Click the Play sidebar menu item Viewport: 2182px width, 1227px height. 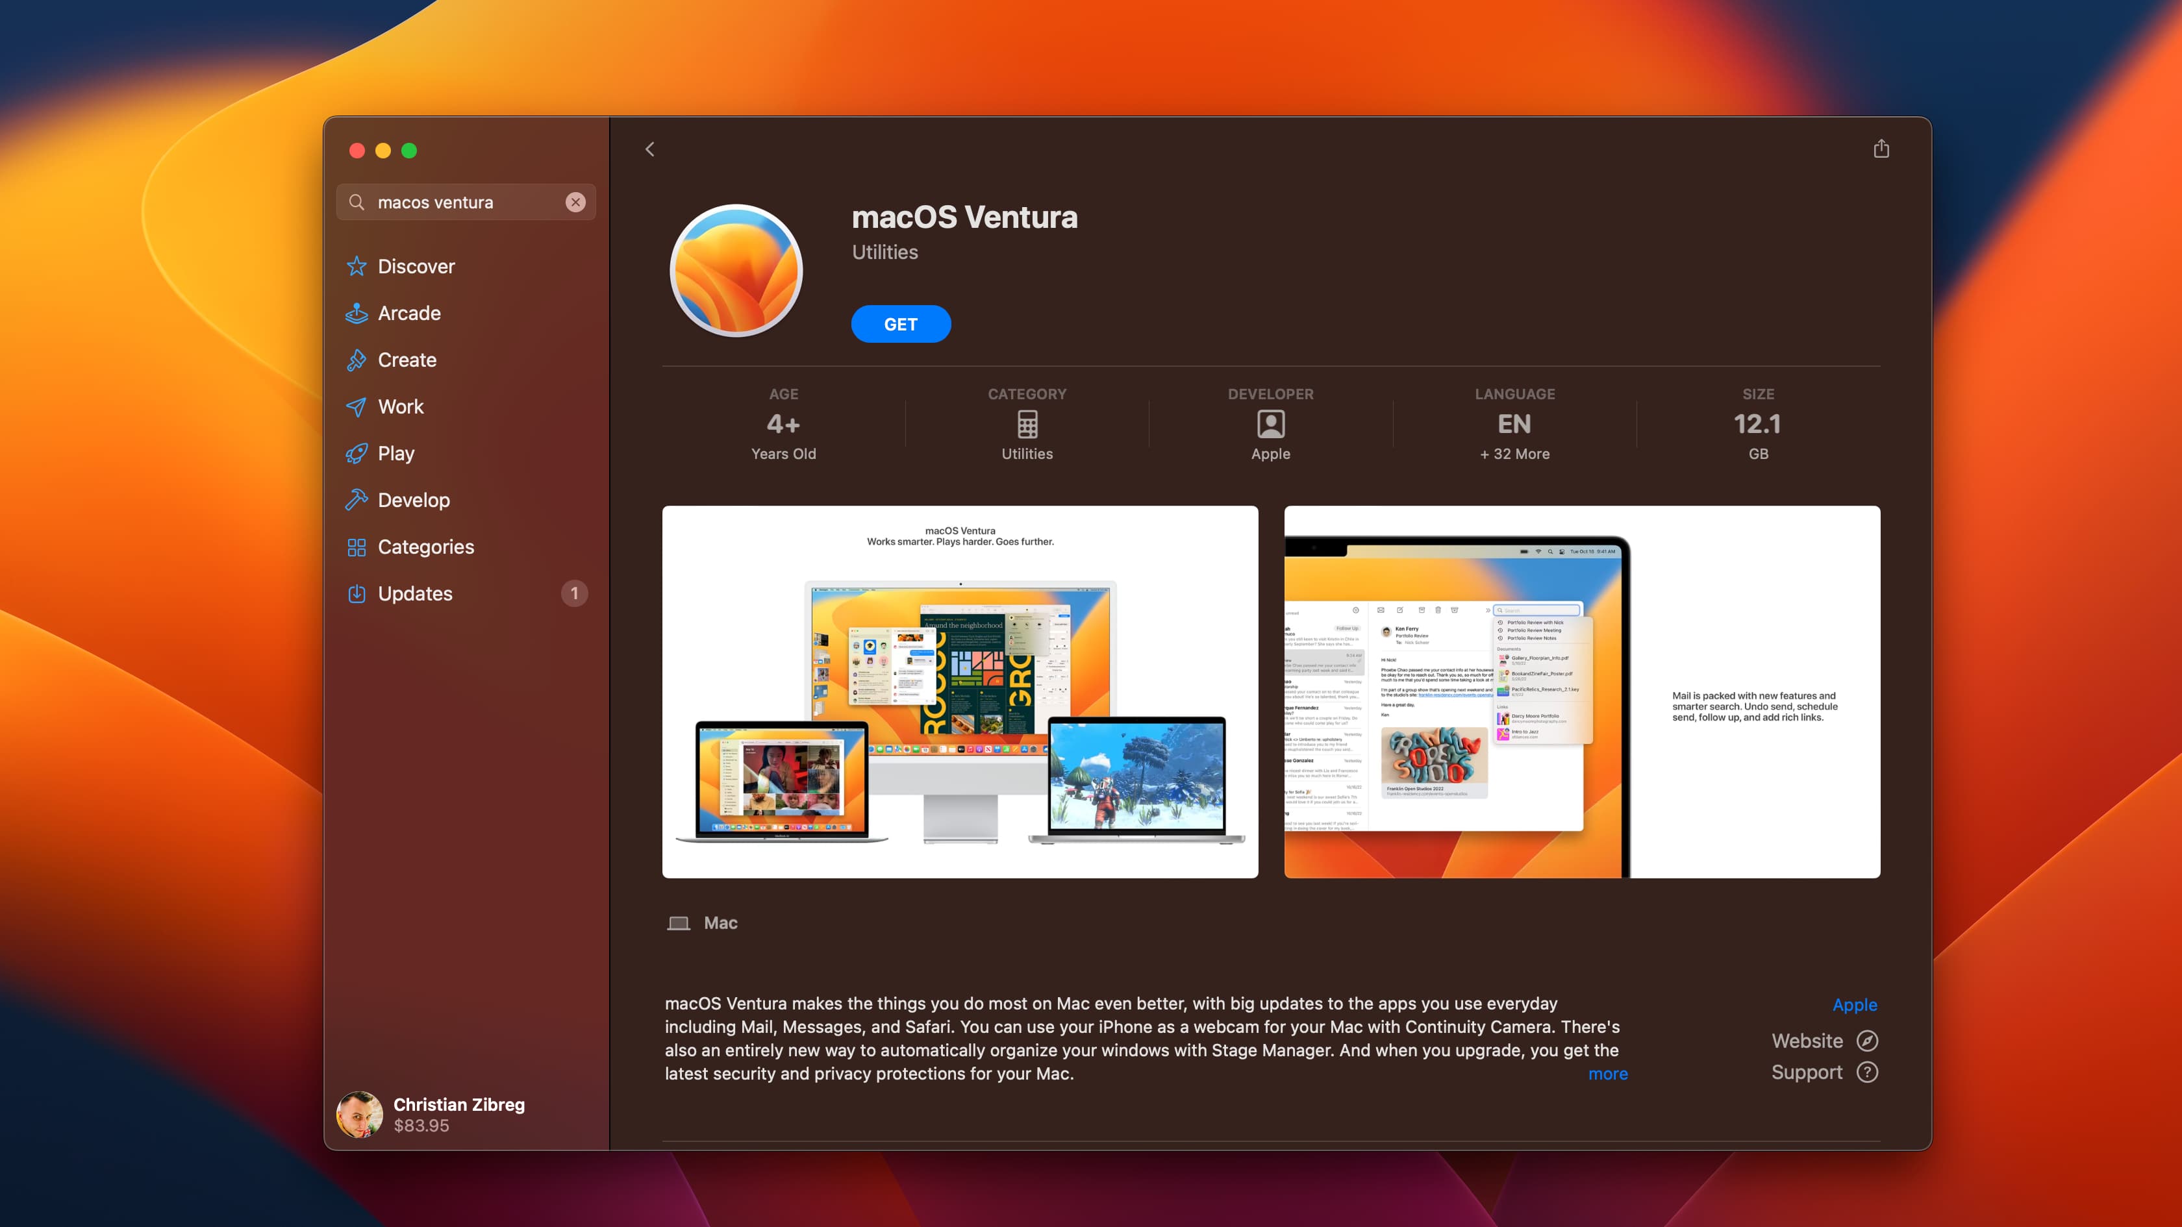(x=395, y=452)
